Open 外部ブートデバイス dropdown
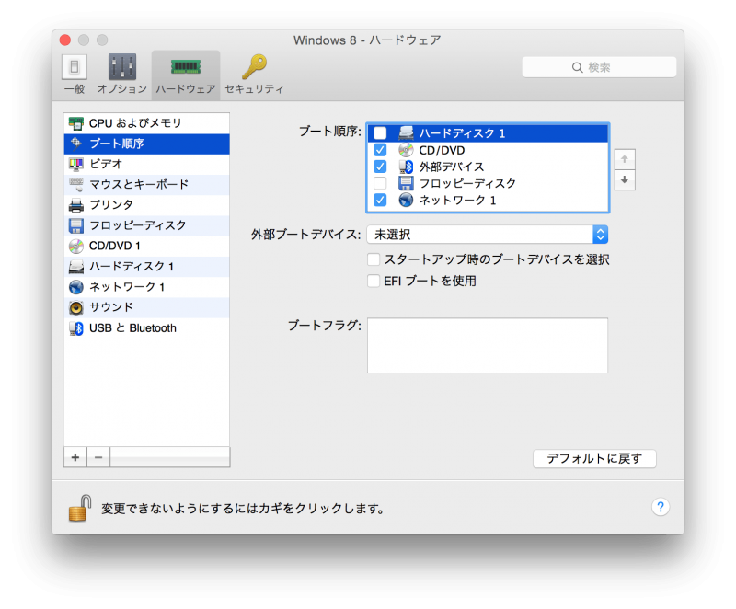The height and width of the screenshot is (609, 736). [x=488, y=234]
